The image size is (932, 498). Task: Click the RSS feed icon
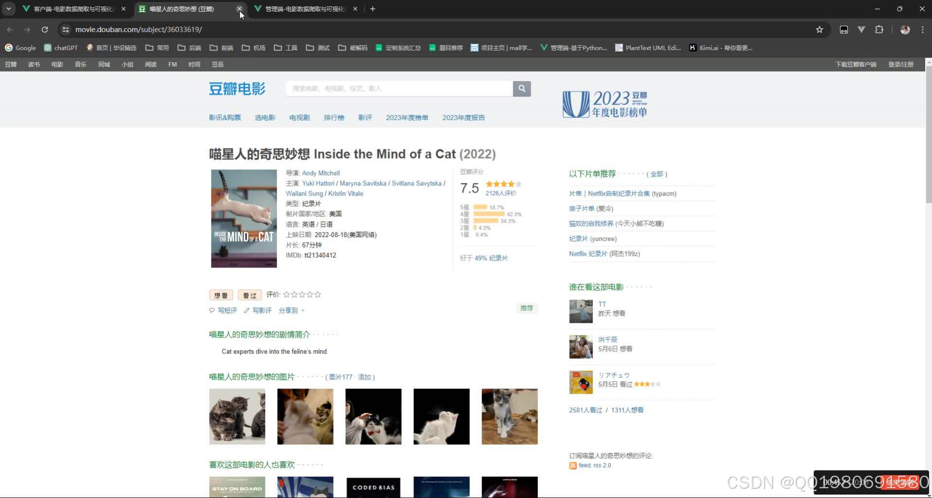click(x=573, y=465)
